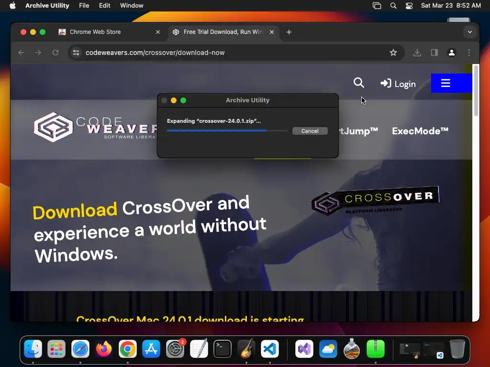490x367 pixels.
Task: Click the date and time in menu bar
Action: (x=451, y=6)
